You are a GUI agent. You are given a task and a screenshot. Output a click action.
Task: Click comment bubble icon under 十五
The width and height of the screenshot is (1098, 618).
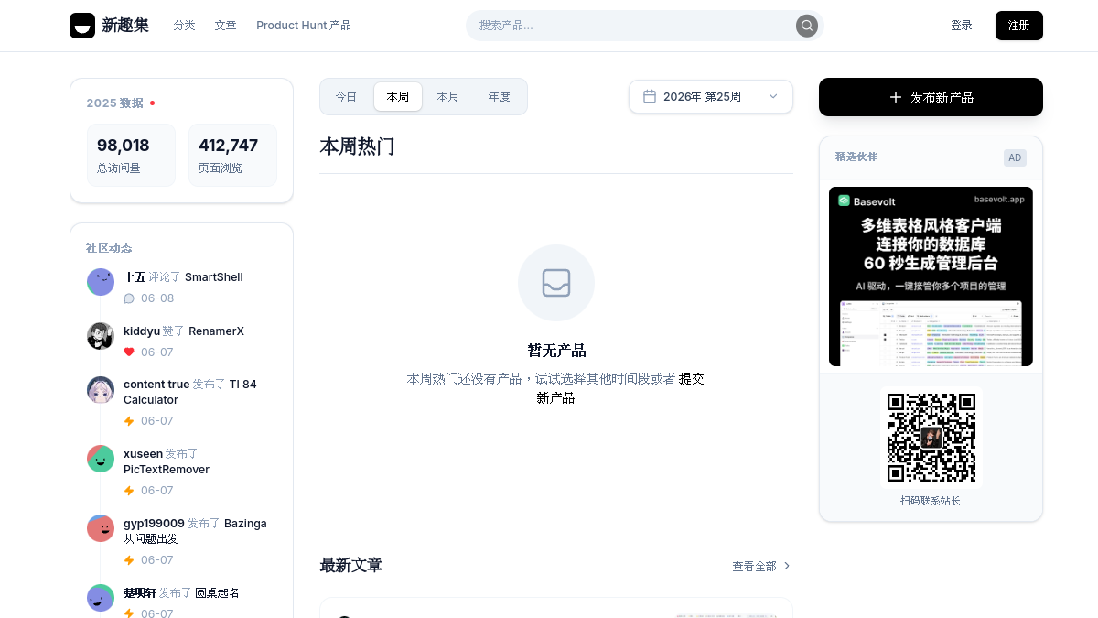[x=129, y=298]
